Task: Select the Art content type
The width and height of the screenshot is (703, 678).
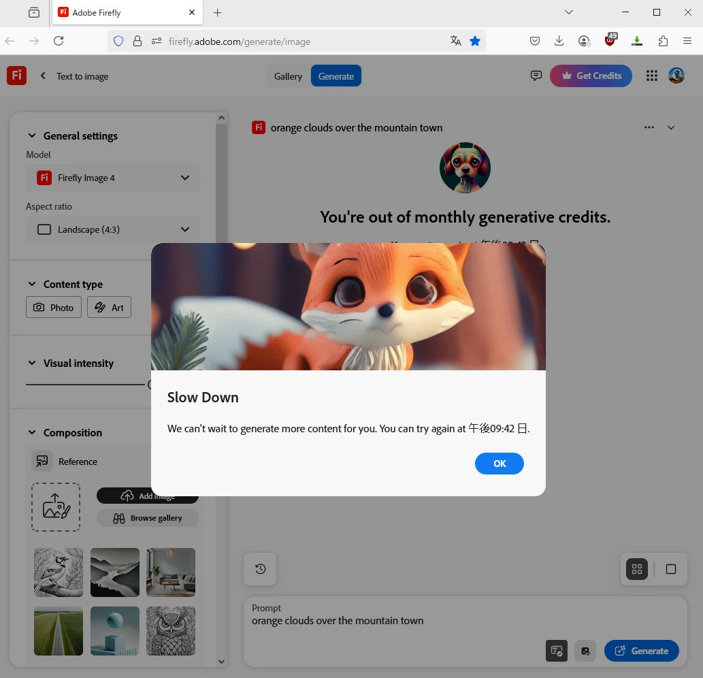Action: (x=109, y=307)
